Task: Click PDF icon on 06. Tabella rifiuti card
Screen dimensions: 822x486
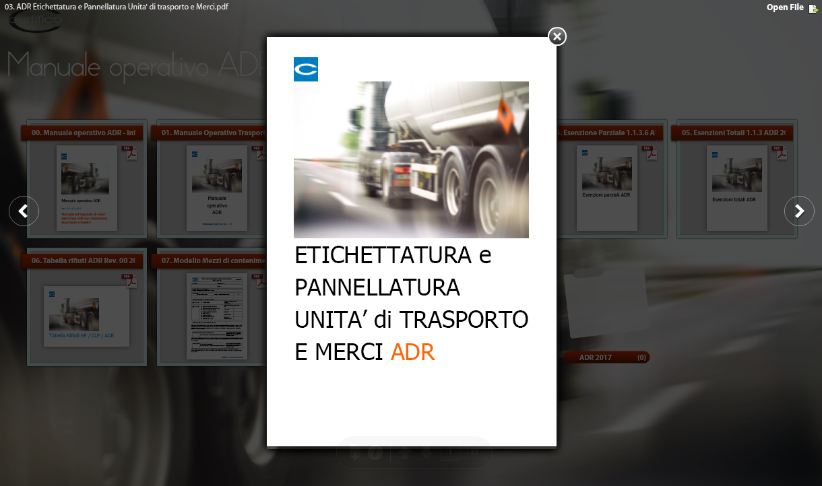Action: 129,281
